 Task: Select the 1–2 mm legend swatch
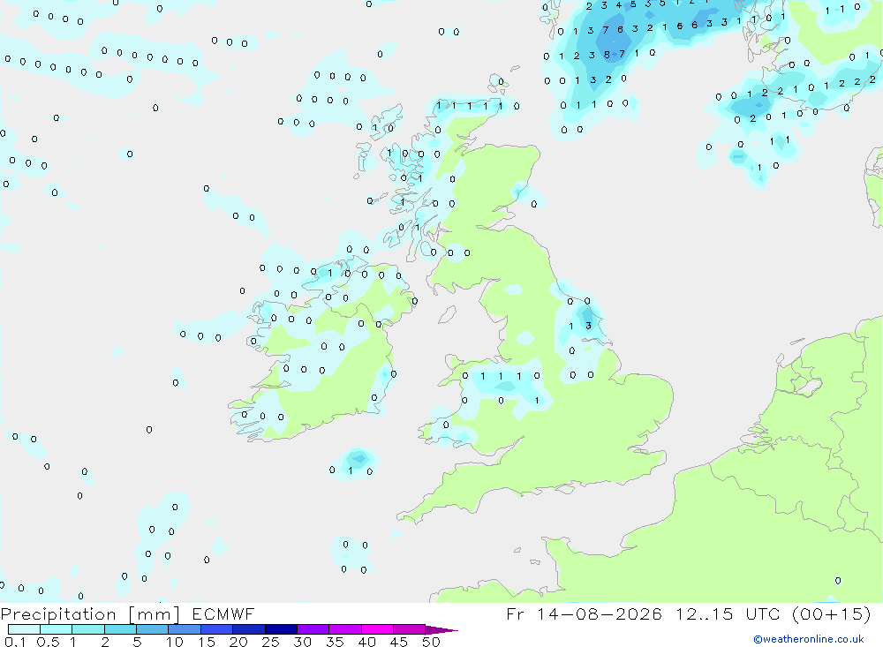(x=88, y=629)
